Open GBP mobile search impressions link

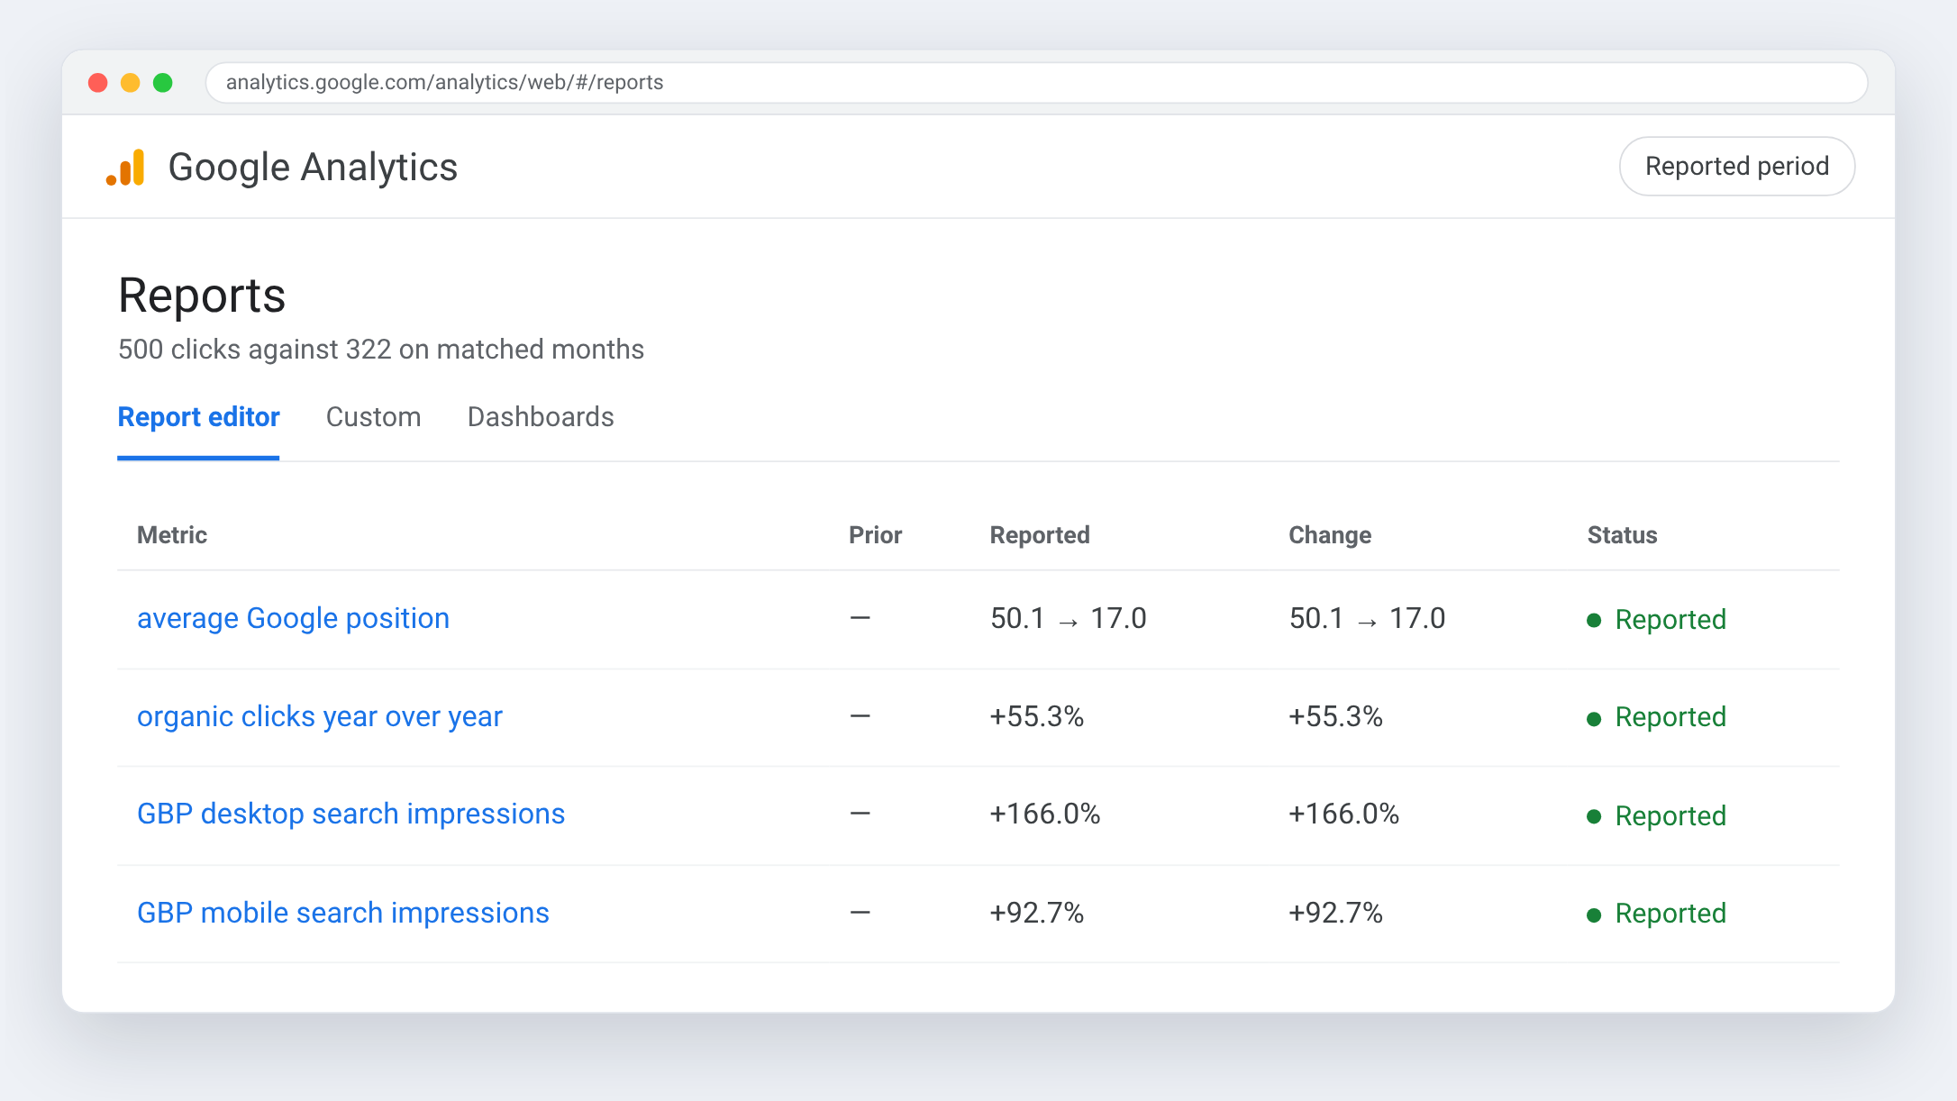[342, 914]
